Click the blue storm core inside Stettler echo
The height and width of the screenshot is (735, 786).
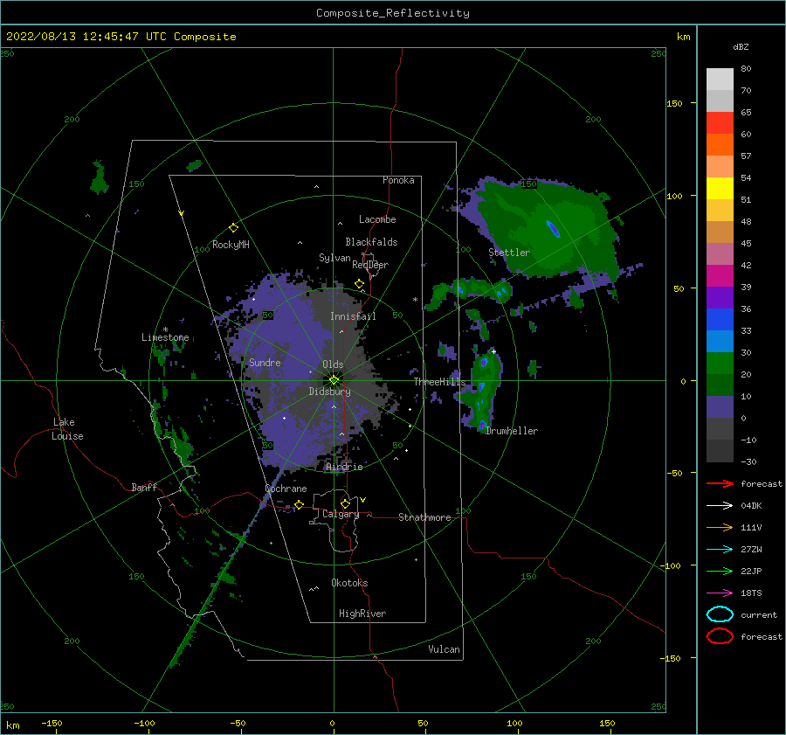[553, 228]
